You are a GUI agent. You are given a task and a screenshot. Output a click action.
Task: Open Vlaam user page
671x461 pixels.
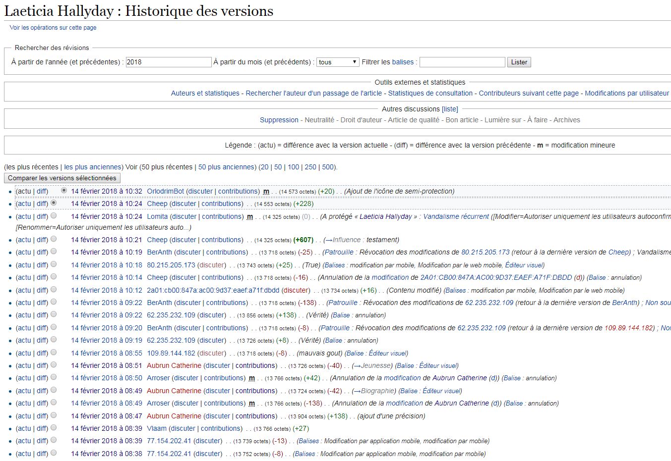[157, 428]
